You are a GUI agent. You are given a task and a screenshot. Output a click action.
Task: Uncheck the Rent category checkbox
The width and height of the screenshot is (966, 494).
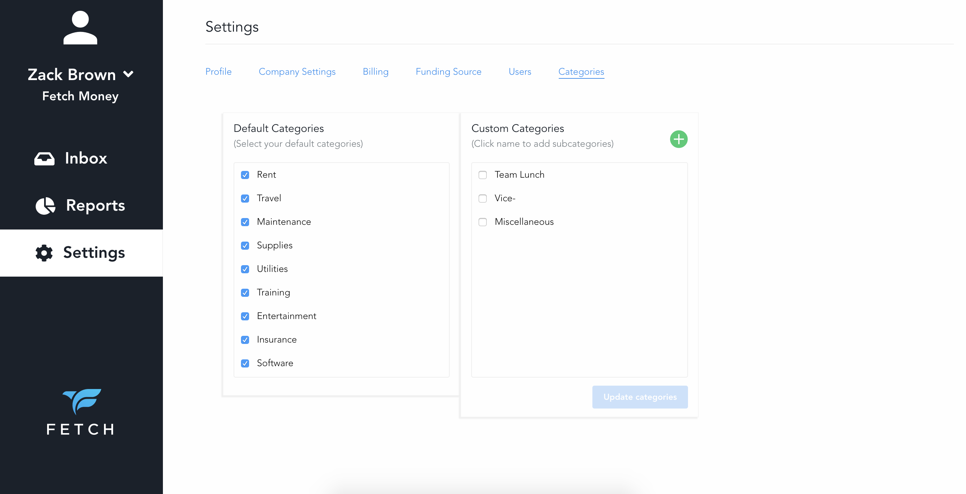coord(245,175)
